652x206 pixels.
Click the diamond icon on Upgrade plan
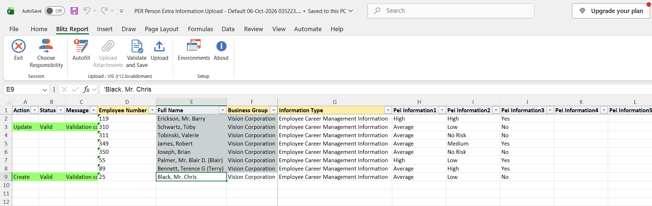(582, 11)
